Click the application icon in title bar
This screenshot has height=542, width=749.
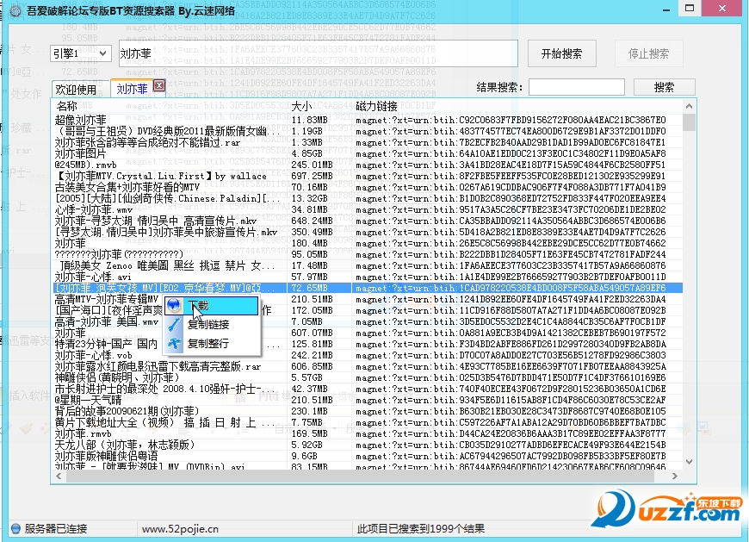coord(15,10)
